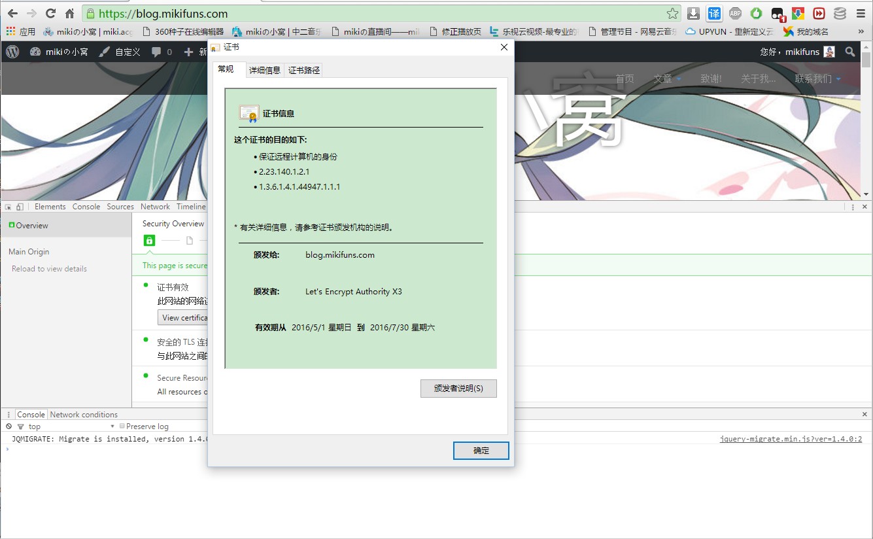Click the admin bar search magnifier
This screenshot has height=539, width=873.
coord(850,52)
